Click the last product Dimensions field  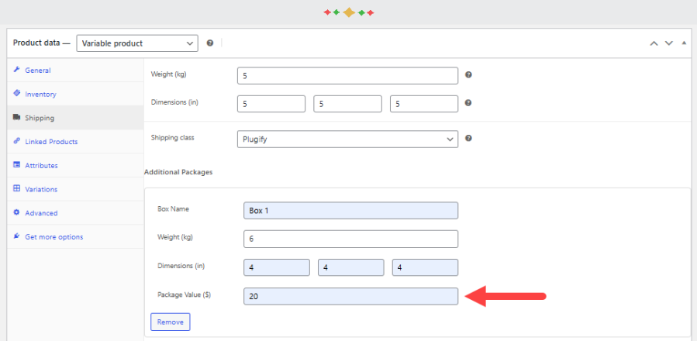424,104
